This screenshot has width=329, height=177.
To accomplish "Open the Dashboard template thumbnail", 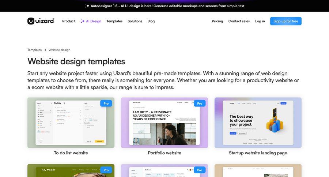I will point(164,170).
